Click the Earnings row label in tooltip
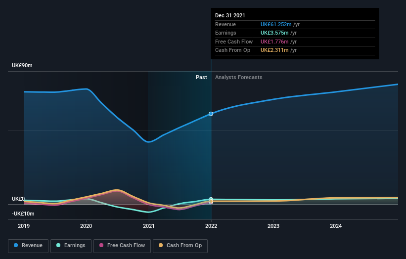 [x=226, y=33]
